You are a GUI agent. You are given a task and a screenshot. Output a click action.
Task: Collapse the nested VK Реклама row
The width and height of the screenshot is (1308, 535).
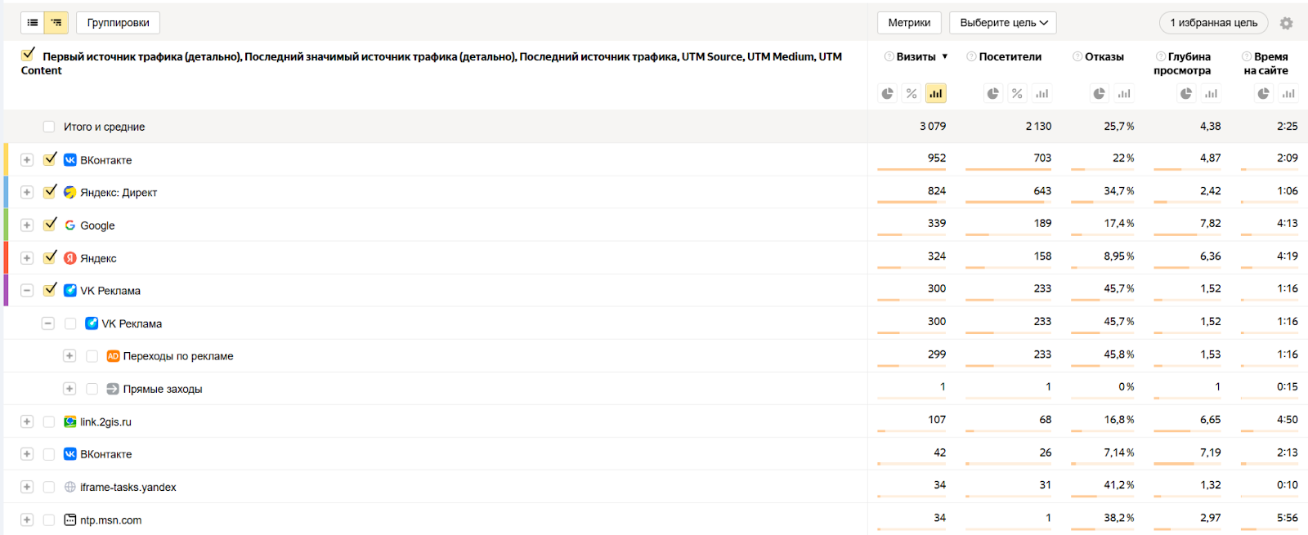[x=48, y=323]
